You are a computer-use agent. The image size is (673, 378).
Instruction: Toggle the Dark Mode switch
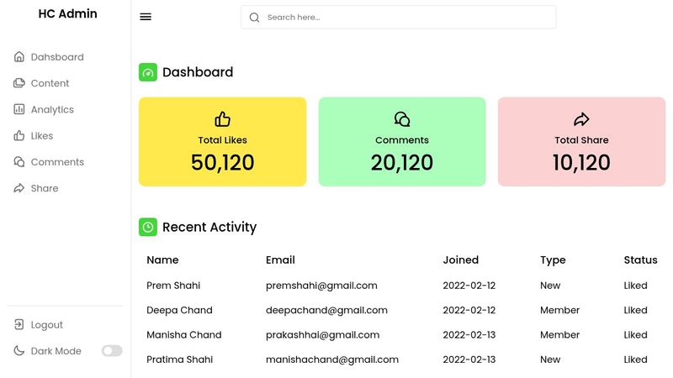[x=112, y=351]
